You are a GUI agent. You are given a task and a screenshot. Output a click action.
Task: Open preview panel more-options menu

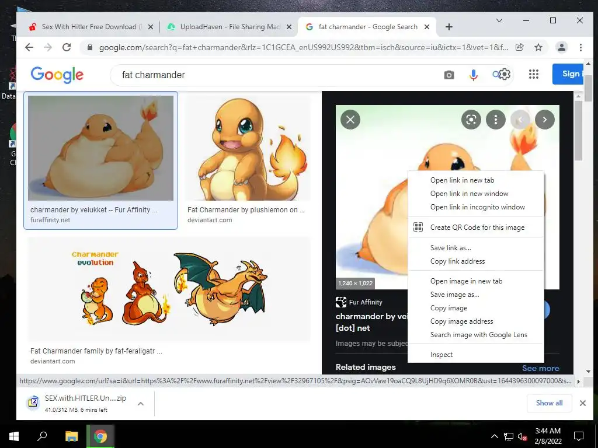(495, 120)
